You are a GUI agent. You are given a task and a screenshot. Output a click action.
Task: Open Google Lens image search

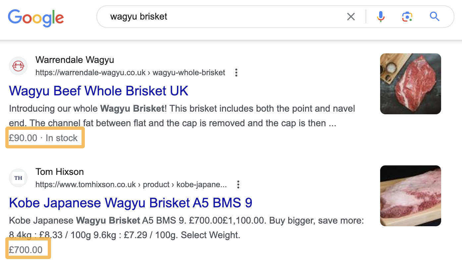[x=407, y=17]
